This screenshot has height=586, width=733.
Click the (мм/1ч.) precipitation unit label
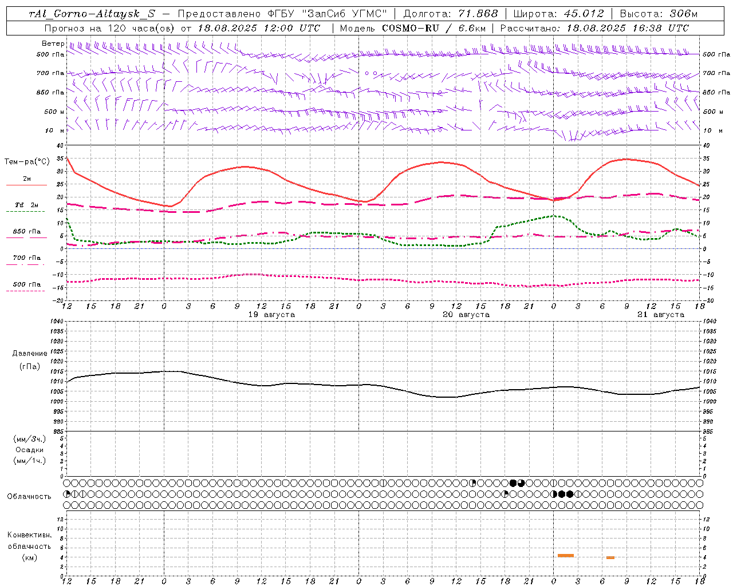coord(30,461)
